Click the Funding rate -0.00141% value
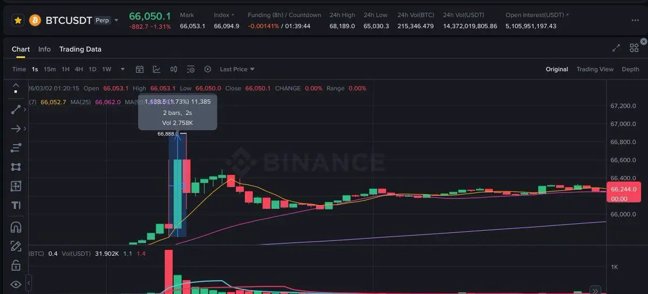 263,26
